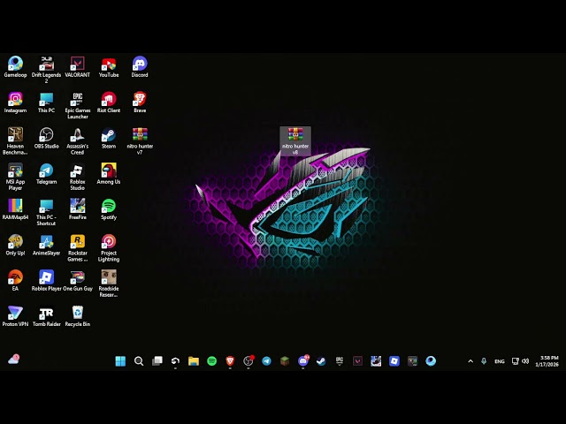Image resolution: width=566 pixels, height=424 pixels.
Task: Open Brave browser from the taskbar
Action: [230, 361]
